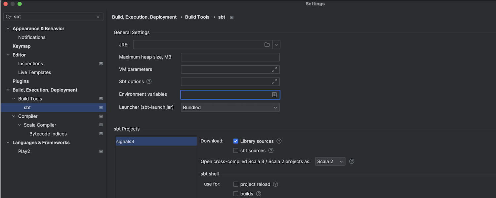This screenshot has height=198, width=496.
Task: Open the Scala 2 cross-compile dropdown
Action: (x=330, y=161)
